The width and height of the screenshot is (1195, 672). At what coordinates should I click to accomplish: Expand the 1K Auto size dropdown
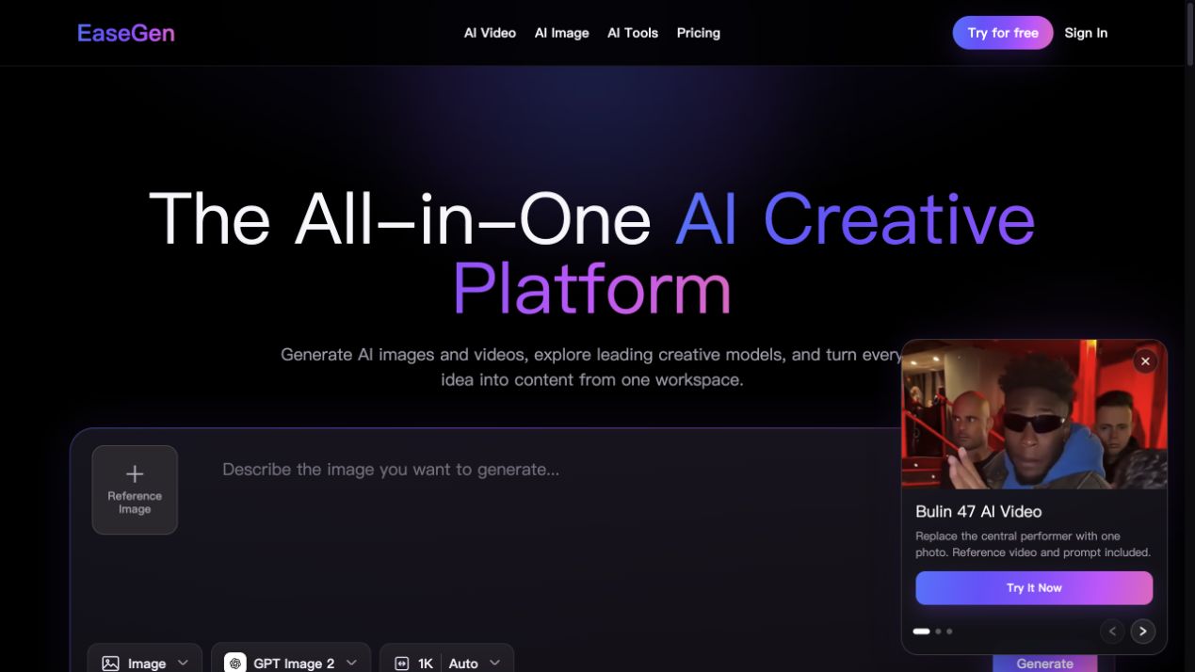(447, 663)
